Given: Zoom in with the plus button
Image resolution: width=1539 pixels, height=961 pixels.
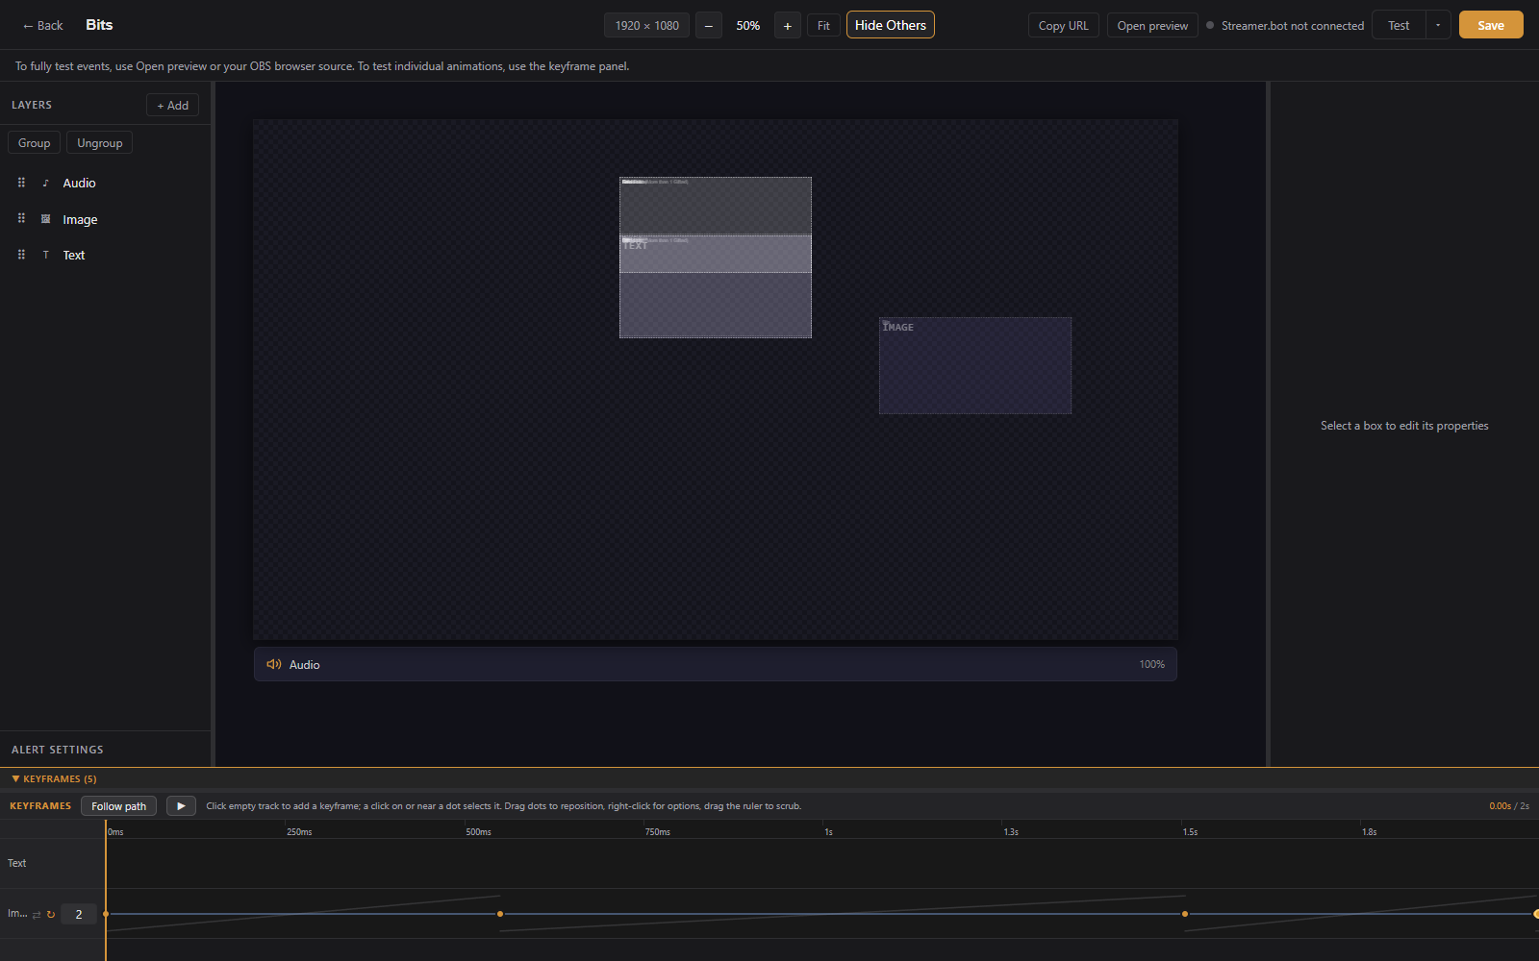Looking at the screenshot, I should point(788,26).
